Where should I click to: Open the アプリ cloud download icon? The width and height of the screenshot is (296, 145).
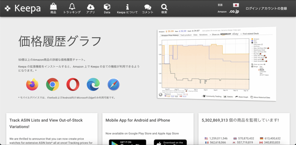(x=90, y=9)
